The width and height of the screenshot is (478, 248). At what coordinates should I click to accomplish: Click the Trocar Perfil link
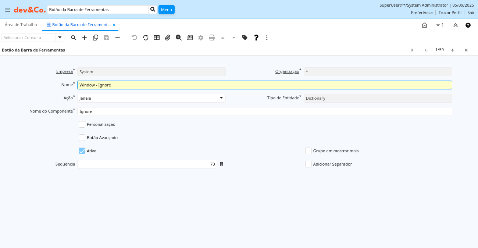pos(450,13)
